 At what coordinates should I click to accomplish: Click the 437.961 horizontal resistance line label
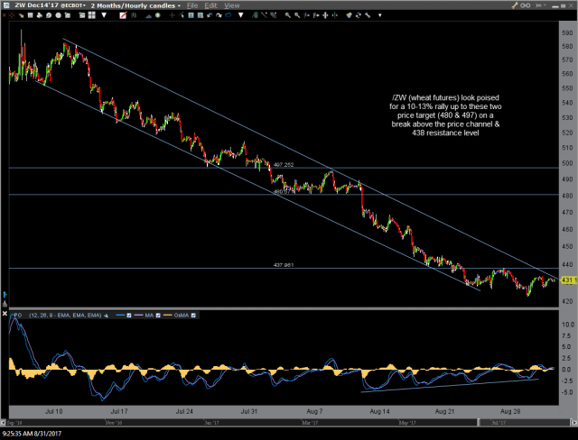pos(283,265)
